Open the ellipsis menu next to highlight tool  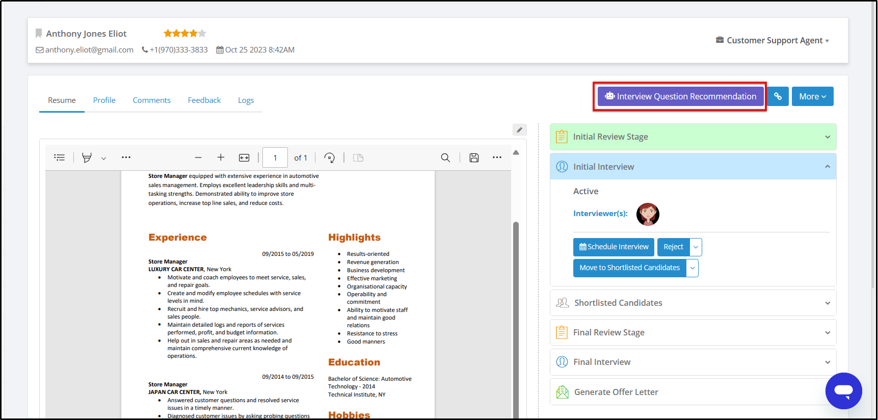[126, 157]
